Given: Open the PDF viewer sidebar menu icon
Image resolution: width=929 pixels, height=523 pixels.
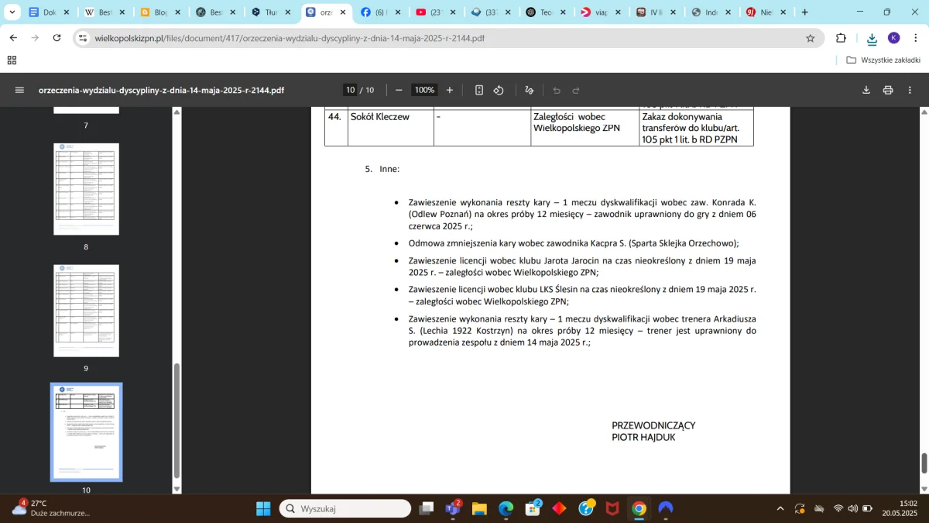Looking at the screenshot, I should point(19,90).
